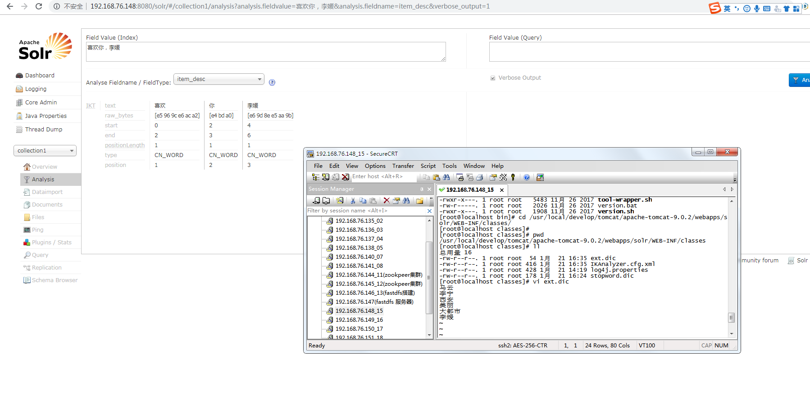
Task: Open Solr Query page for collection1
Action: (x=40, y=255)
